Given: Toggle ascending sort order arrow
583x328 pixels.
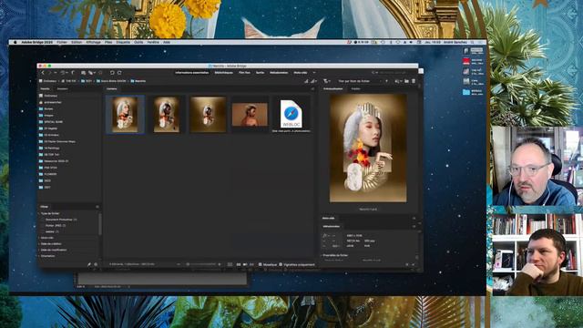Looking at the screenshot, I should 386,81.
